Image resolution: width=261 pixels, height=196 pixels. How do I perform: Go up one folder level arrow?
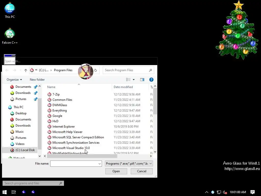26,70
